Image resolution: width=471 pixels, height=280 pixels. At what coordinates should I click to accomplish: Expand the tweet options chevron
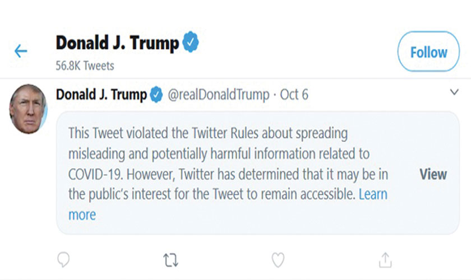coord(455,92)
